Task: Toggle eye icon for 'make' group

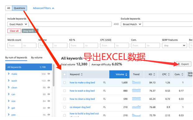Action: coord(49,74)
